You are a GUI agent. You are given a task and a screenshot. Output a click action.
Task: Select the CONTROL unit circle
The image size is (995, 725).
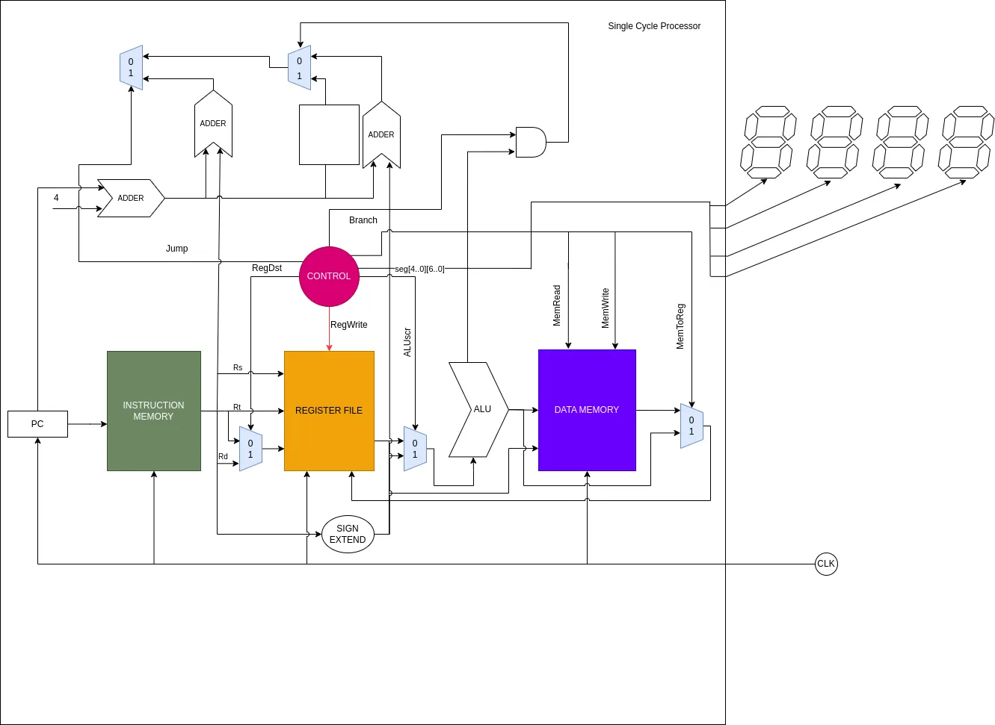[x=329, y=276]
